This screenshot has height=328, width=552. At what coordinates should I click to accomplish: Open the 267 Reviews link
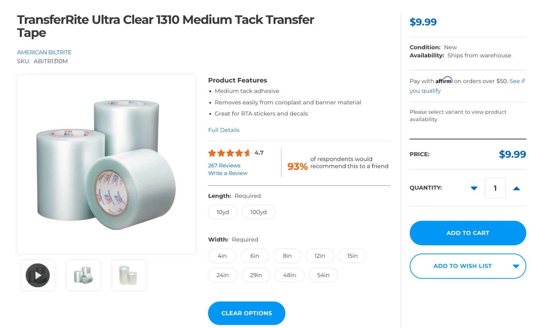click(x=224, y=165)
